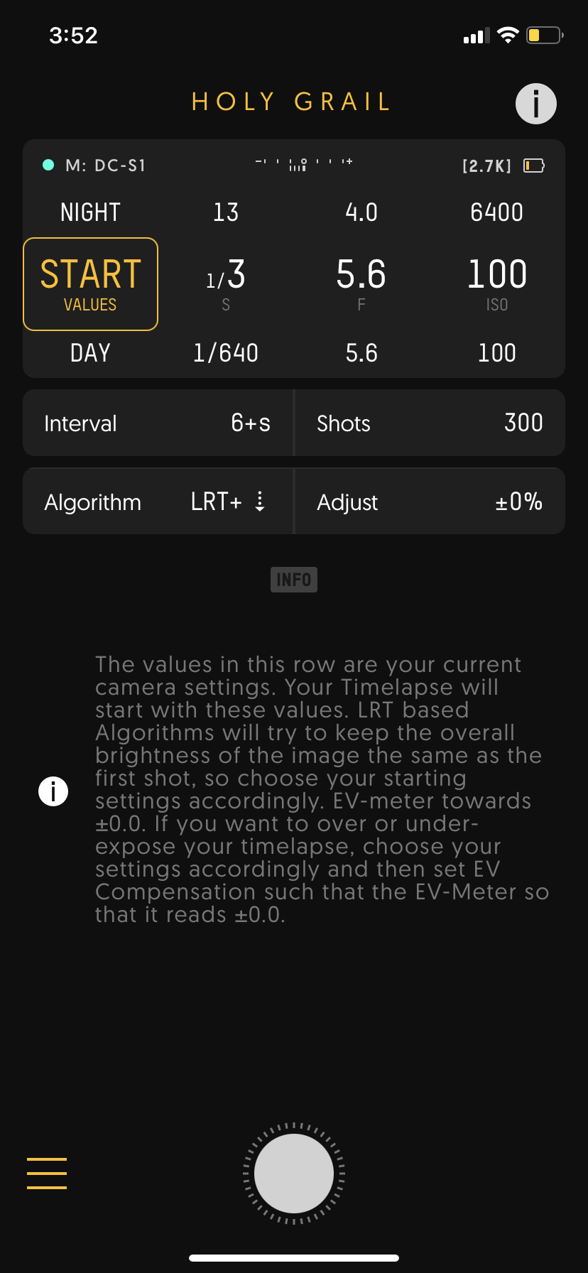Change the Interval 6+s setting
This screenshot has width=588, height=1273.
158,423
